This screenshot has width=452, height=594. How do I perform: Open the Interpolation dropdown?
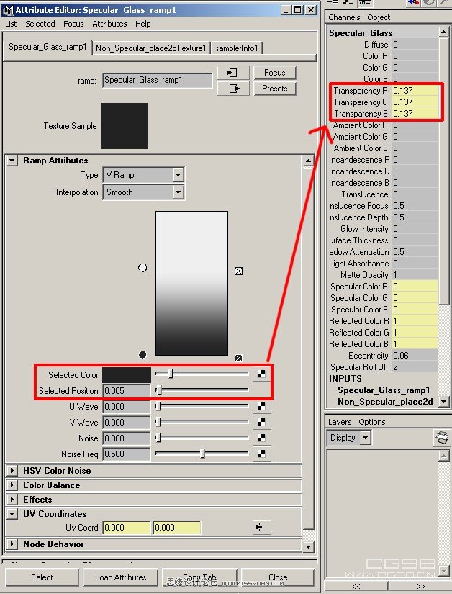click(178, 192)
